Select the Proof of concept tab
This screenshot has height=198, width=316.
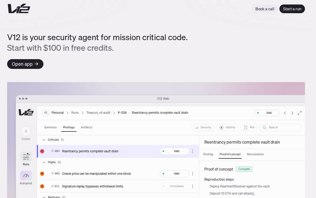[230, 154]
